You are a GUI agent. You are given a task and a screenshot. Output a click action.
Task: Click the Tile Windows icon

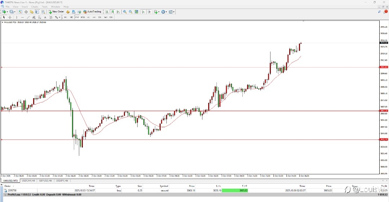coord(136,12)
